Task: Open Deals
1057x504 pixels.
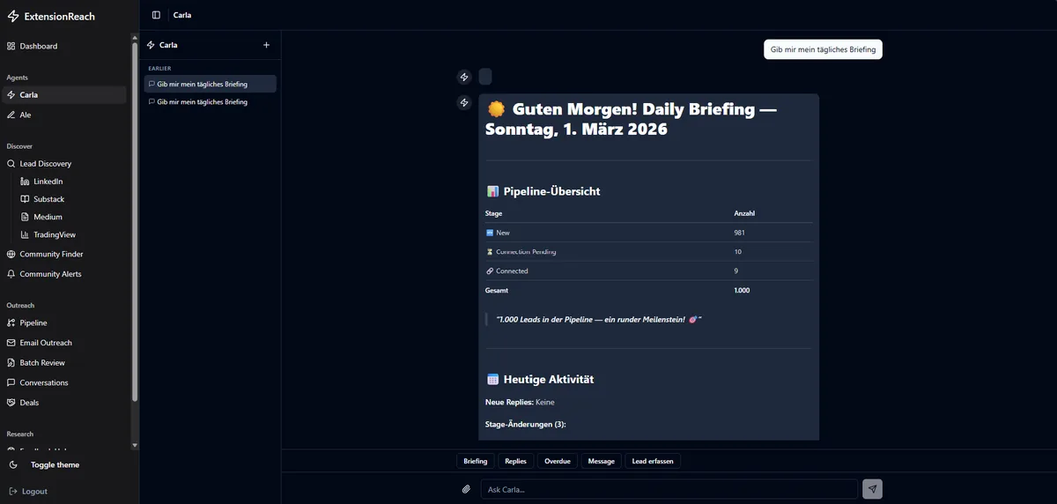Action: pos(63,403)
